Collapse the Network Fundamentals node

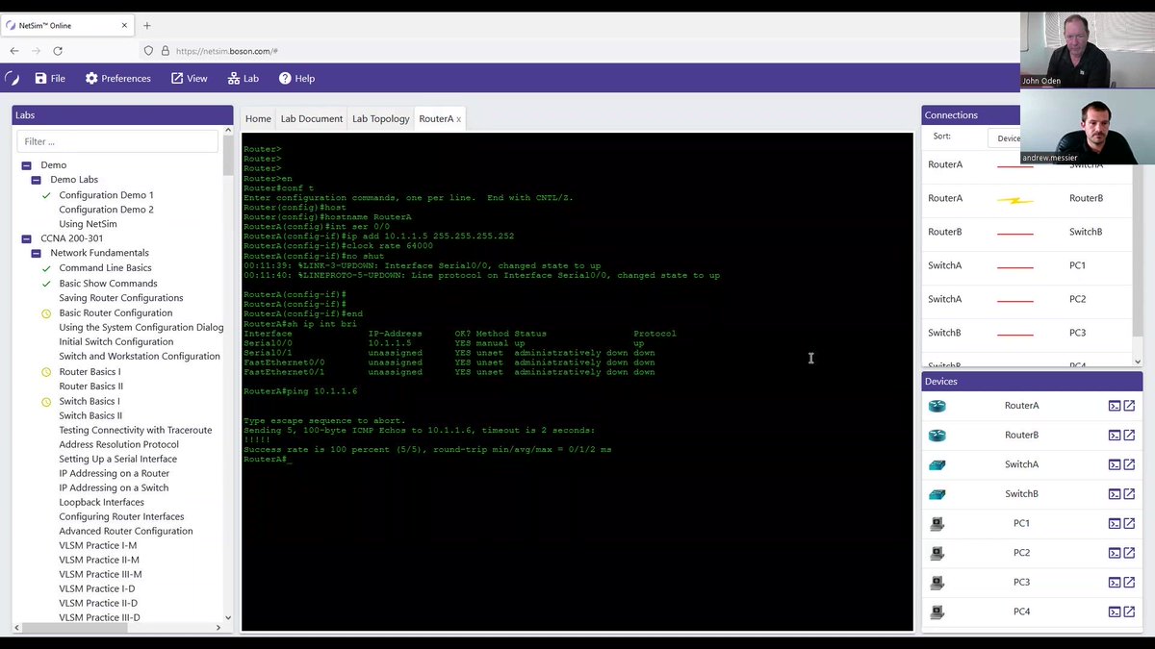tap(36, 253)
